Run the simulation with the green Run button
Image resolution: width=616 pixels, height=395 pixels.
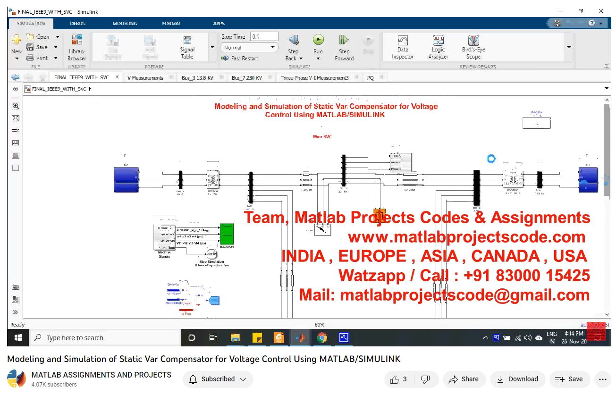coord(318,40)
